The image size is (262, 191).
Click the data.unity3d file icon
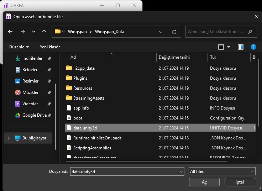tap(69, 128)
